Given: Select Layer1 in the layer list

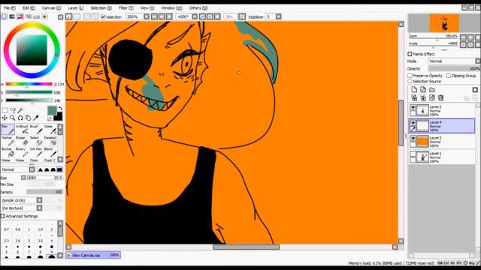Looking at the screenshot, I should pos(442,157).
